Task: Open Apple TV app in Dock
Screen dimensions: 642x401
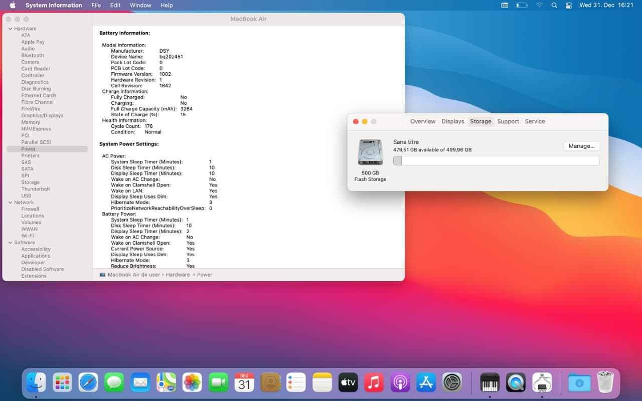Action: pyautogui.click(x=348, y=383)
